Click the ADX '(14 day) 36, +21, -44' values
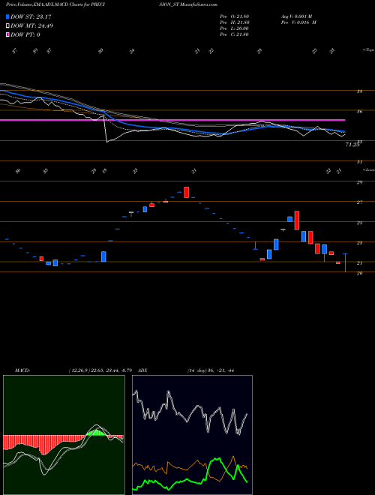 coord(210,370)
